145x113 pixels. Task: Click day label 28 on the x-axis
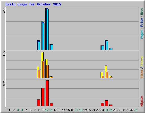coord(123,110)
